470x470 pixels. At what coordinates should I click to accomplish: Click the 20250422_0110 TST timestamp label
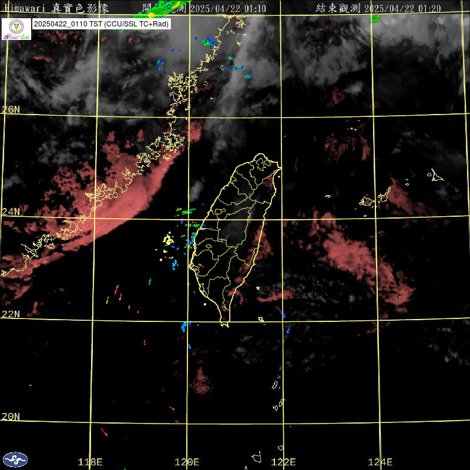[x=102, y=24]
